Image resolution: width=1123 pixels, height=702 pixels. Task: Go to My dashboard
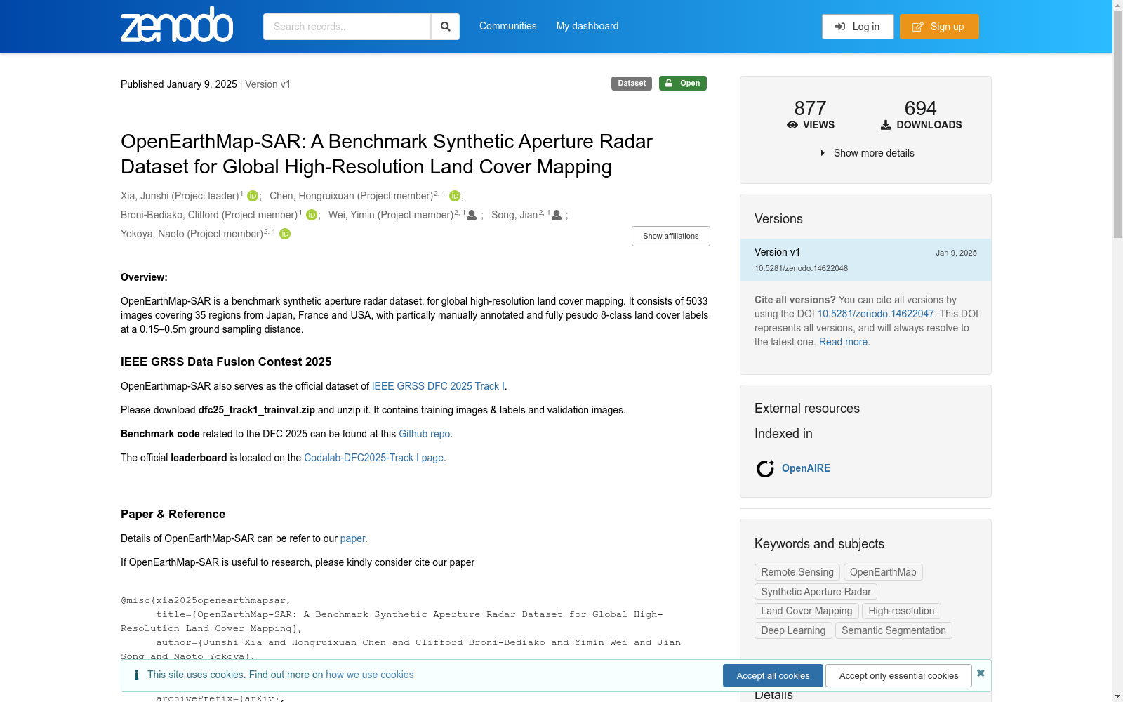587,26
